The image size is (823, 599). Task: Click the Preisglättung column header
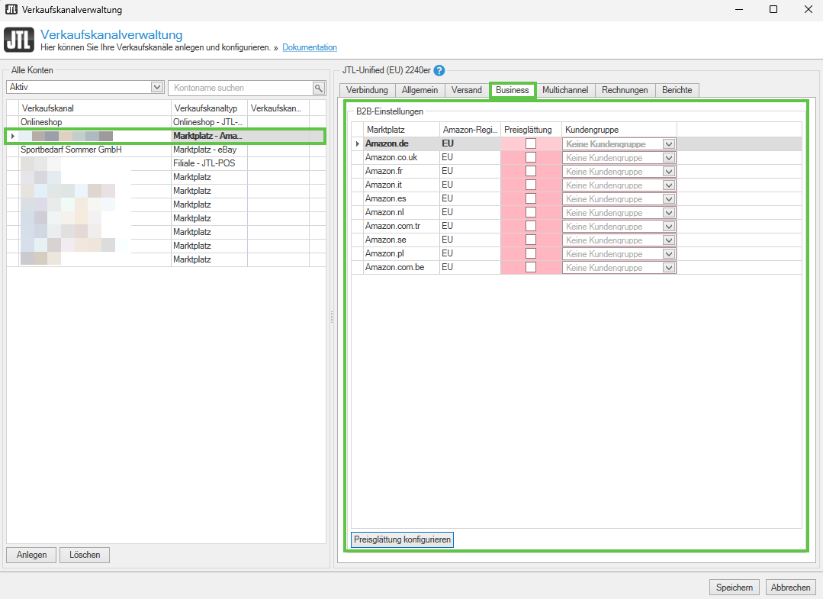[531, 129]
